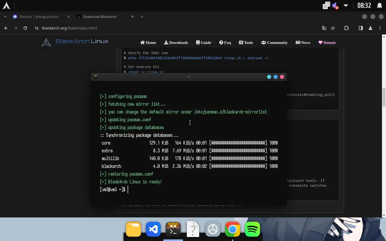386x241 pixels.
Task: Click the translate page icon
Action: tap(324, 28)
